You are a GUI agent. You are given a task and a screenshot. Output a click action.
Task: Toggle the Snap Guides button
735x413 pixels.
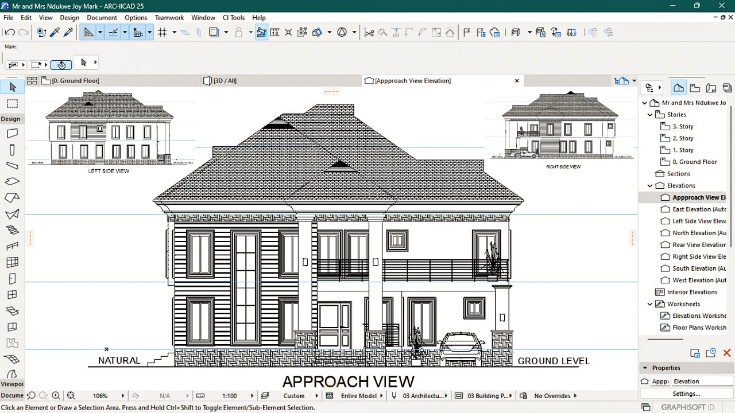pyautogui.click(x=113, y=33)
